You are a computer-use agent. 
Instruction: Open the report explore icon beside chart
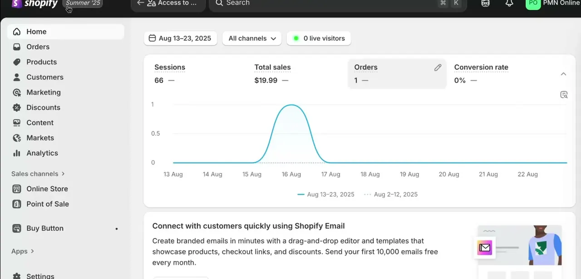tap(564, 95)
